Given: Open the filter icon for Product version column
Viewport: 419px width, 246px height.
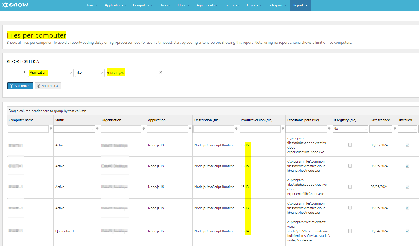Looking at the screenshot, I should pos(283,129).
